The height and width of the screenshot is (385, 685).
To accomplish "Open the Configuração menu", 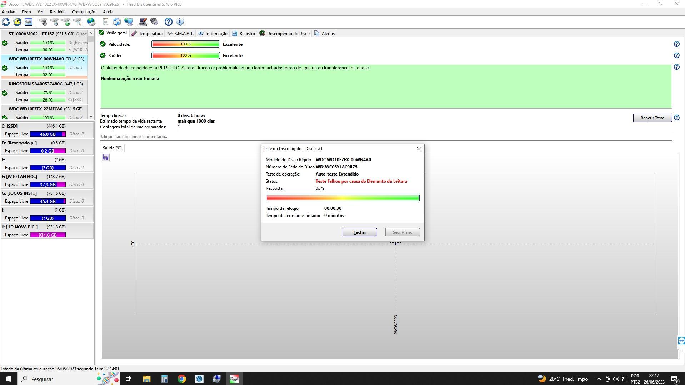I will (x=84, y=12).
